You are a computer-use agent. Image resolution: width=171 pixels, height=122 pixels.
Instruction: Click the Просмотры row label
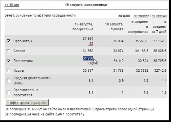(x=23, y=41)
